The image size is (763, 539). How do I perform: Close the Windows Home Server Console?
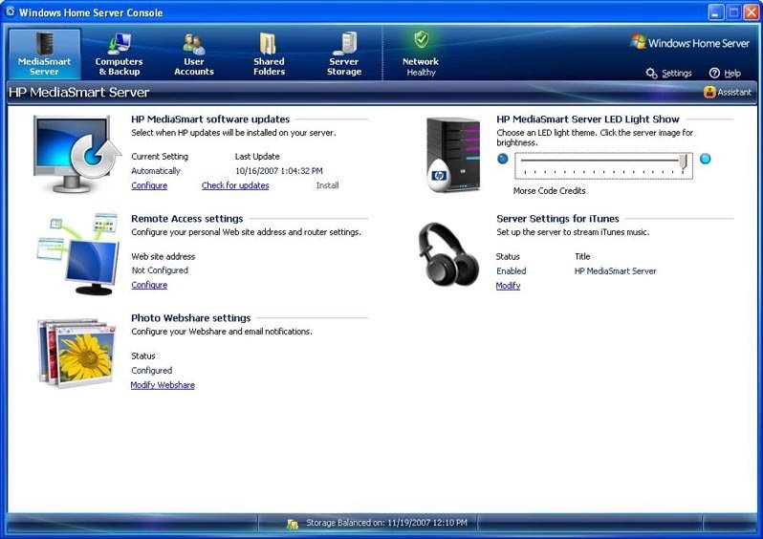click(751, 12)
